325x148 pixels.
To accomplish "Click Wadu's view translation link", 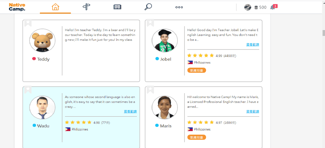I will 130,111.
